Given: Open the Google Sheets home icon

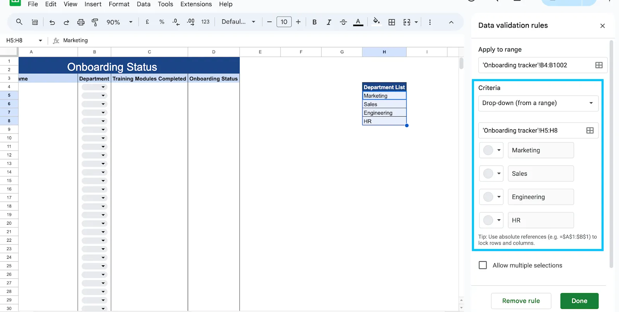Looking at the screenshot, I should point(15,2).
